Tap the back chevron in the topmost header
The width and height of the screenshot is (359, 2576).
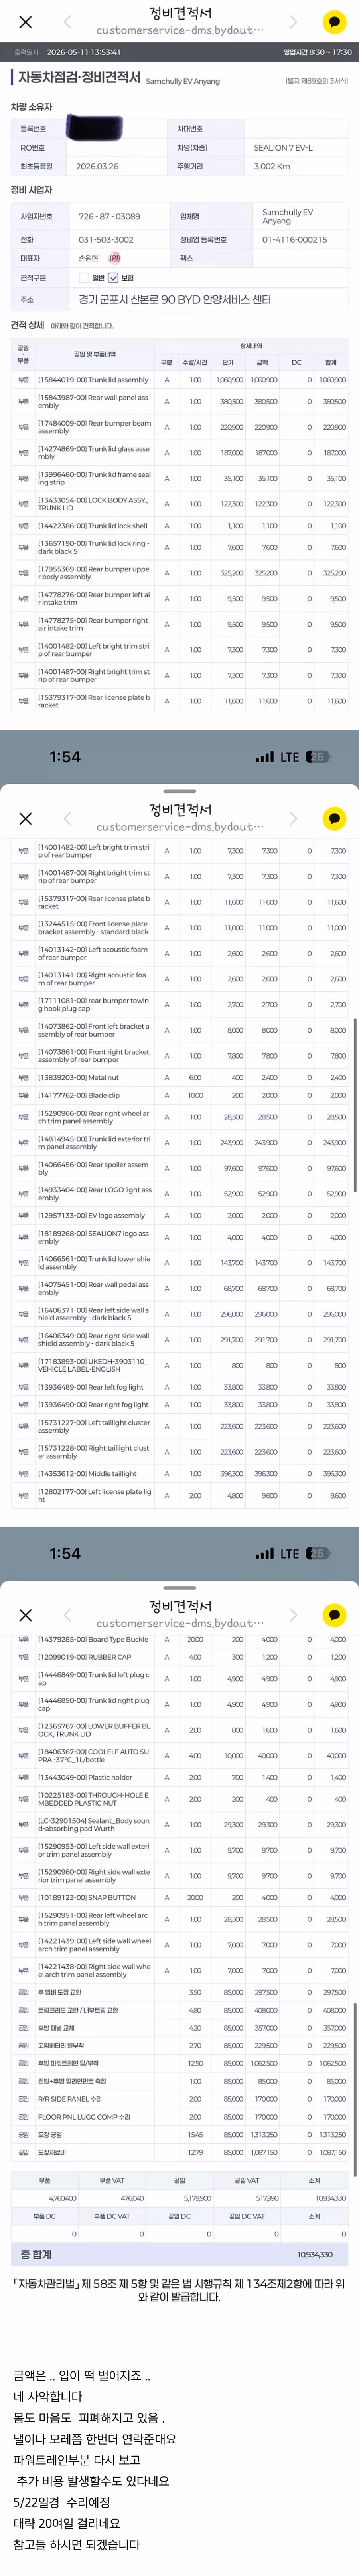[68, 22]
